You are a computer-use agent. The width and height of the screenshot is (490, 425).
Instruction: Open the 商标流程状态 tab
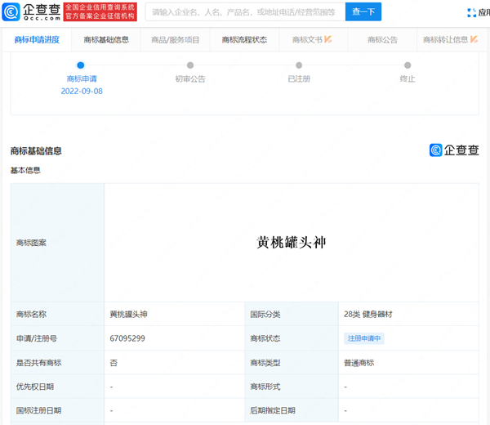pos(244,40)
